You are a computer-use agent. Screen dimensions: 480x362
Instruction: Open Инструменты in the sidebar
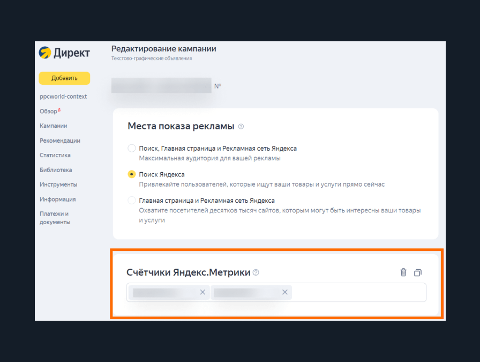click(58, 184)
